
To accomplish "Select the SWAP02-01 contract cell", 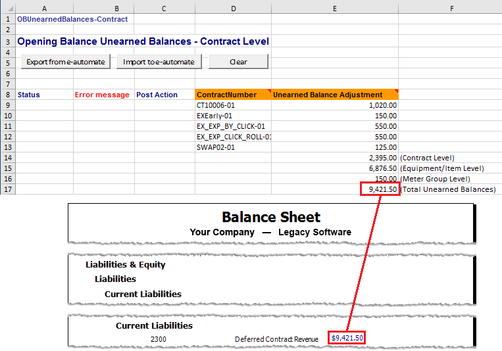I will (x=233, y=147).
